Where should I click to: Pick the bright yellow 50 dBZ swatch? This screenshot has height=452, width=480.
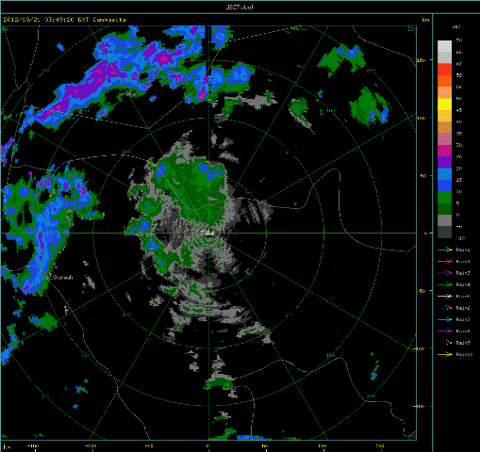click(x=444, y=105)
